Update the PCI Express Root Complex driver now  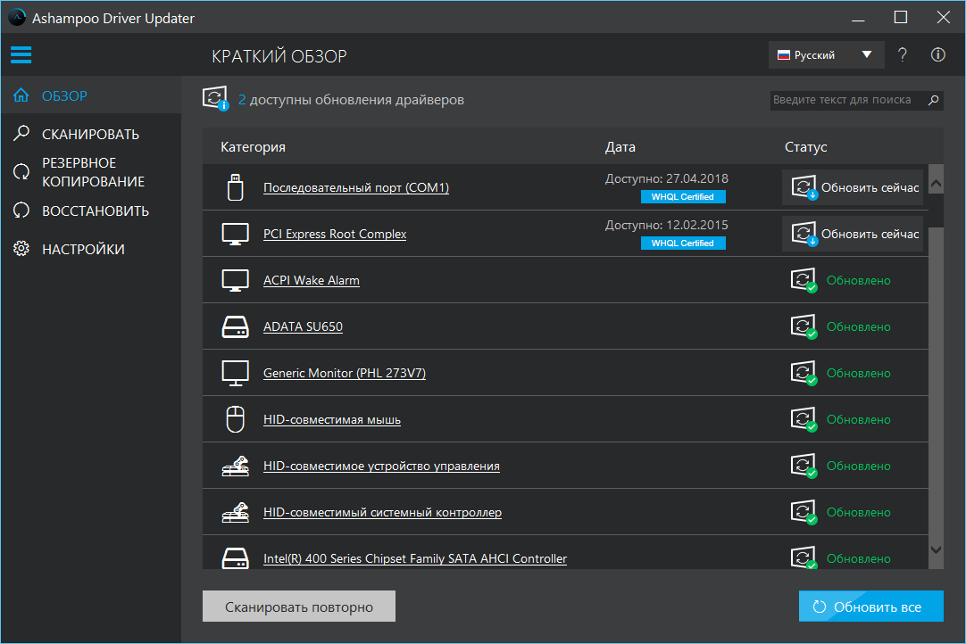point(853,235)
